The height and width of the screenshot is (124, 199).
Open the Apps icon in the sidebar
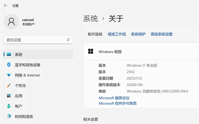pyautogui.click(x=9, y=95)
